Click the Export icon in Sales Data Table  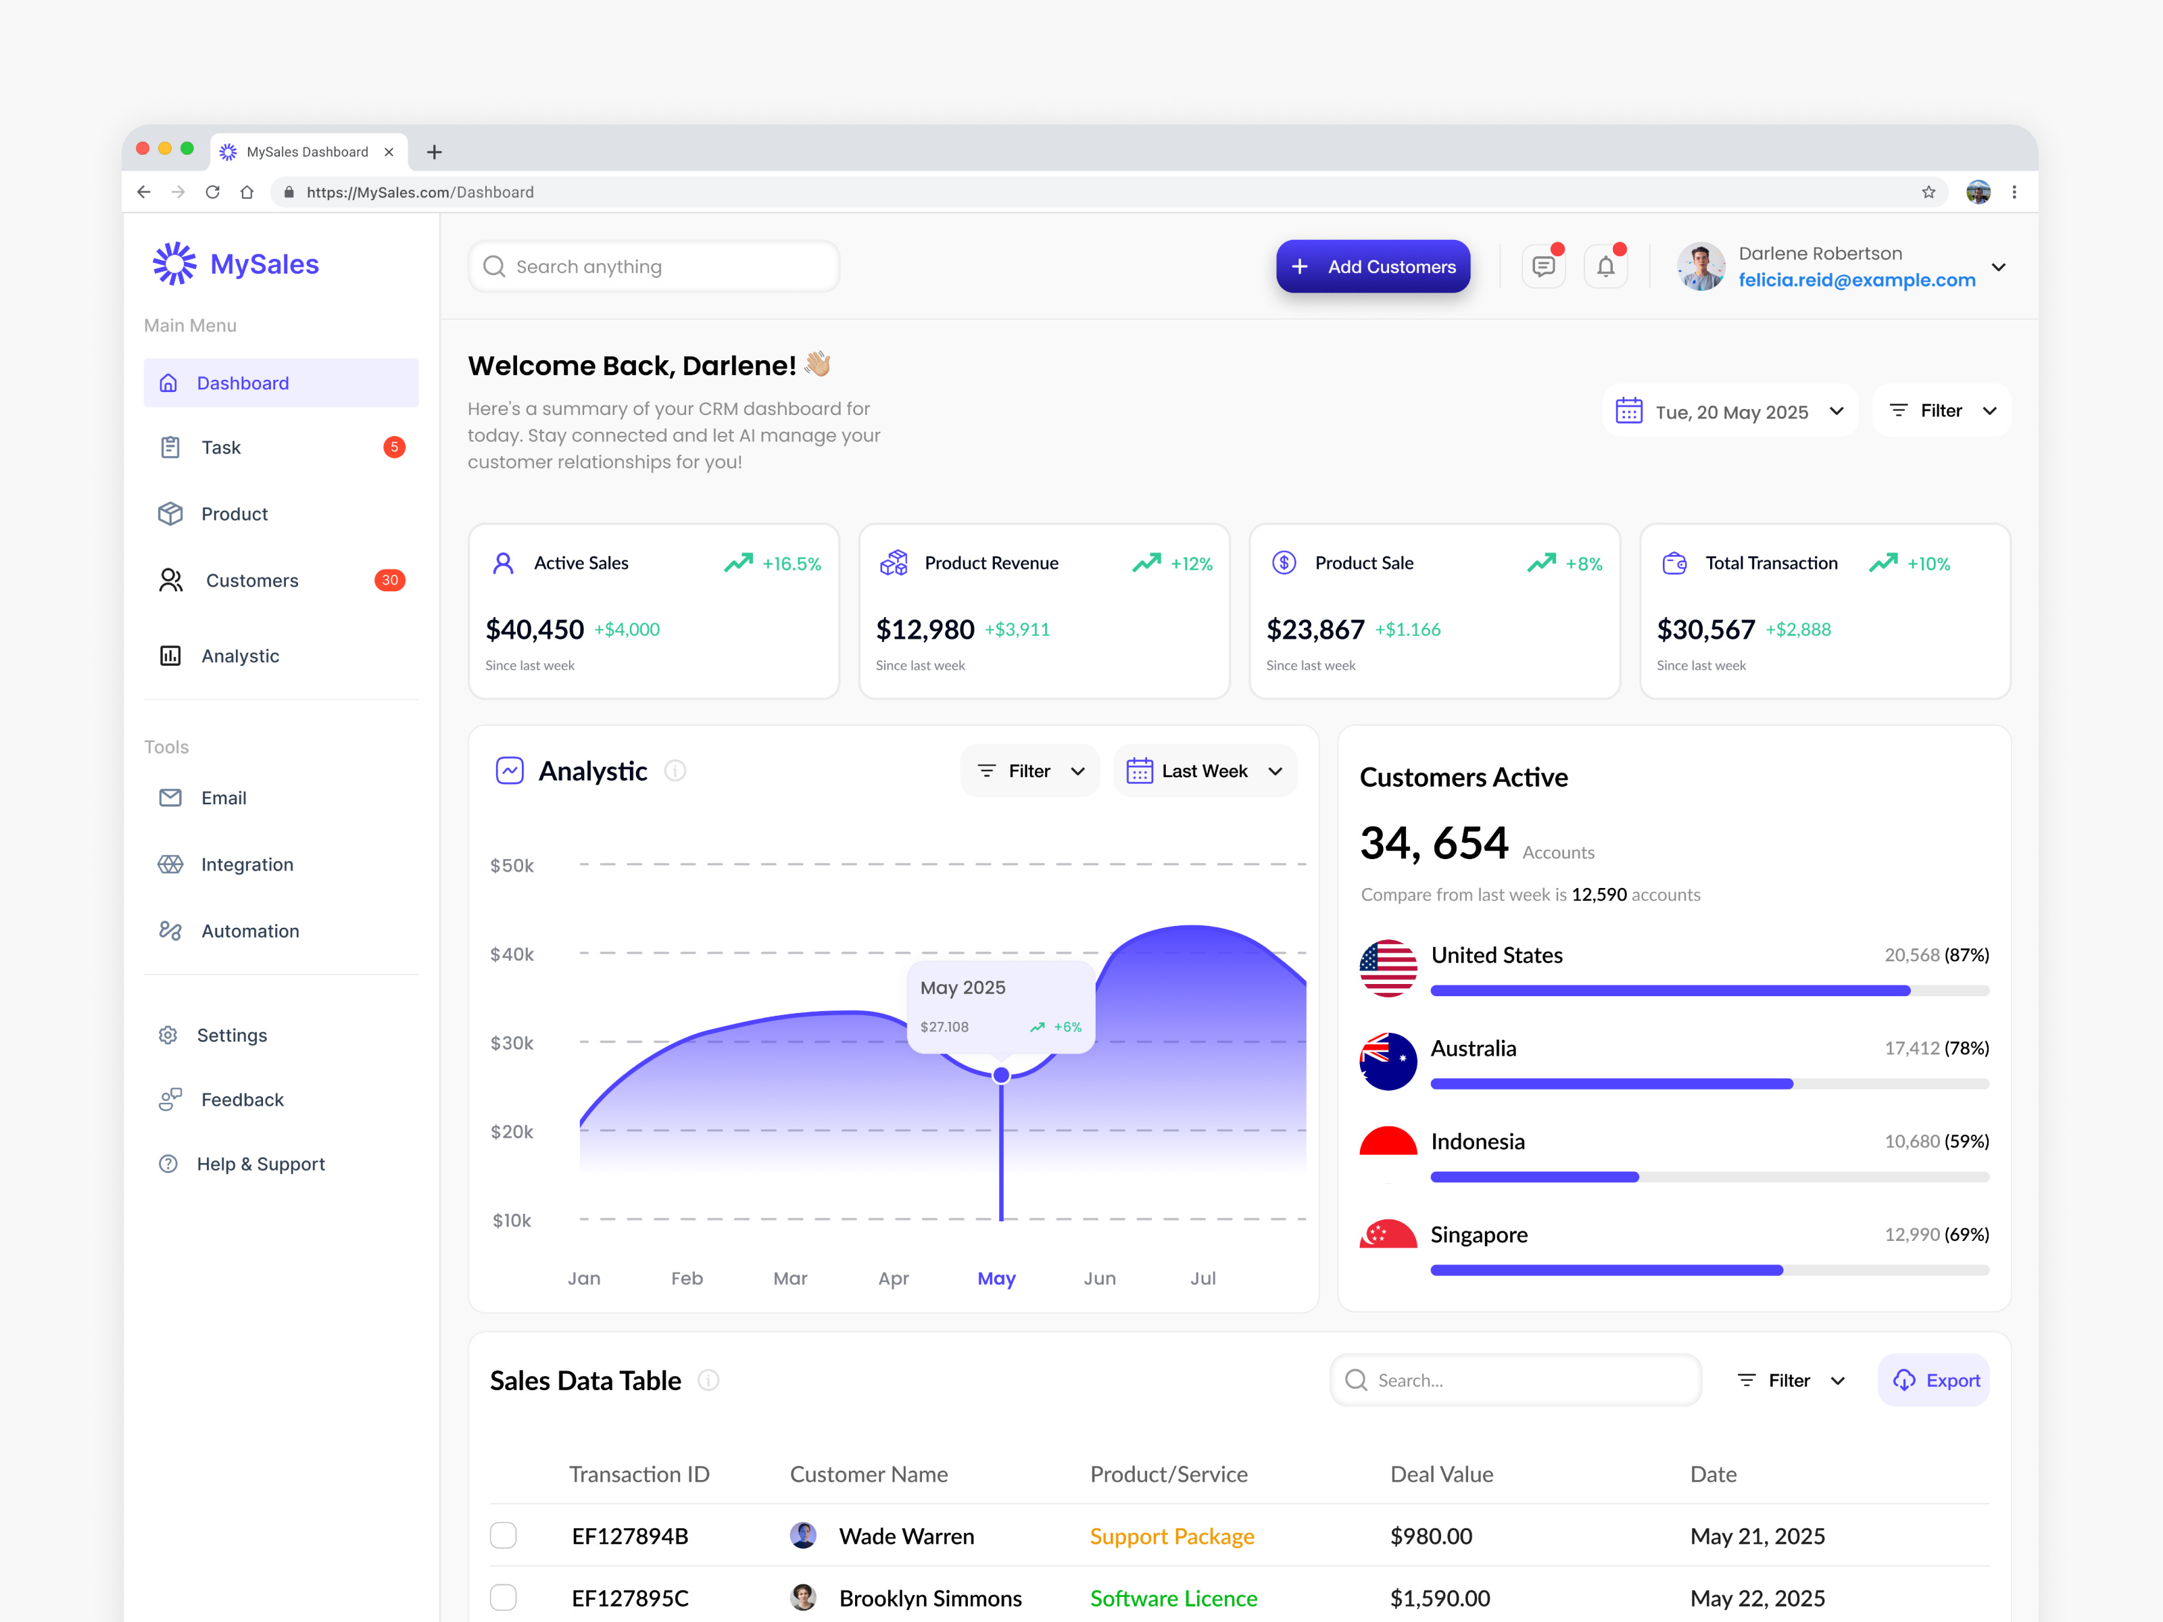[x=1905, y=1379]
